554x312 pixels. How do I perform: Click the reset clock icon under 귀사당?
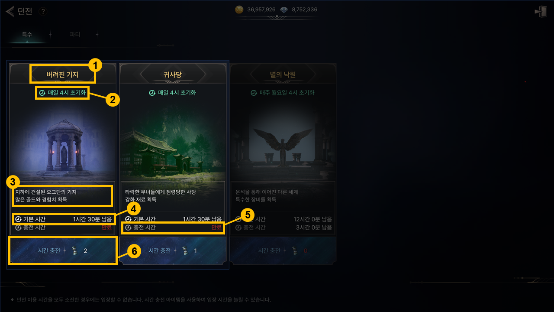pyautogui.click(x=152, y=93)
